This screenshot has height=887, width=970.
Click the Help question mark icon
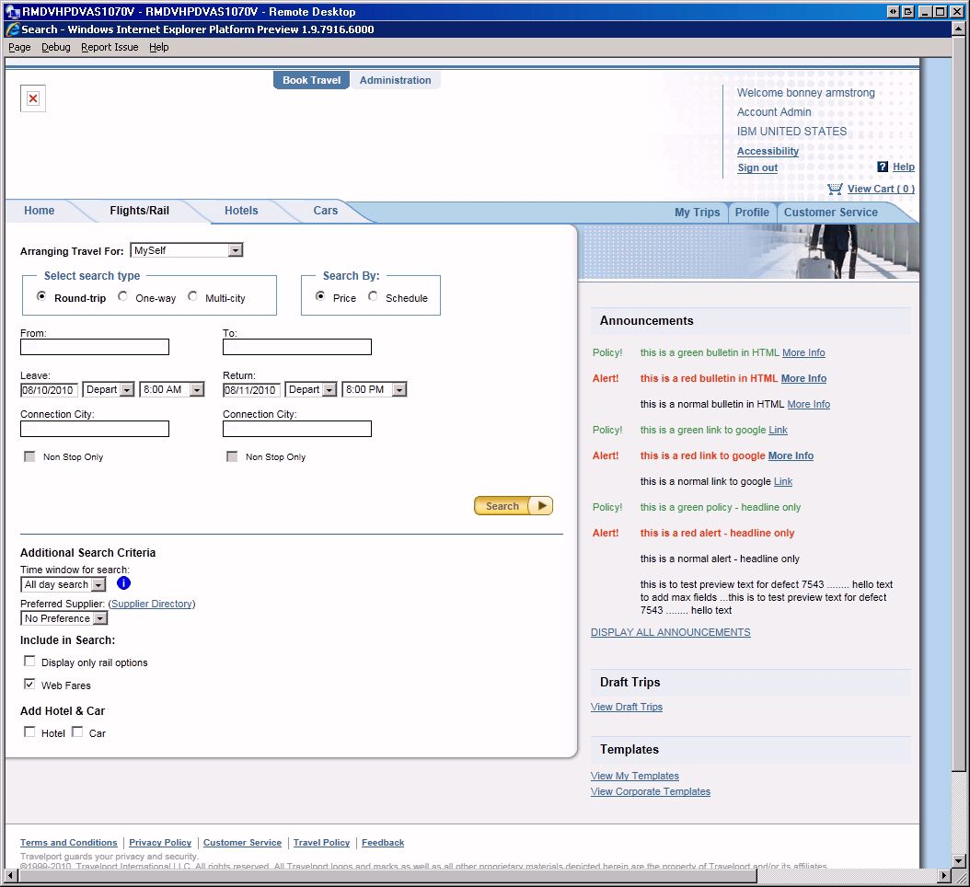883,167
